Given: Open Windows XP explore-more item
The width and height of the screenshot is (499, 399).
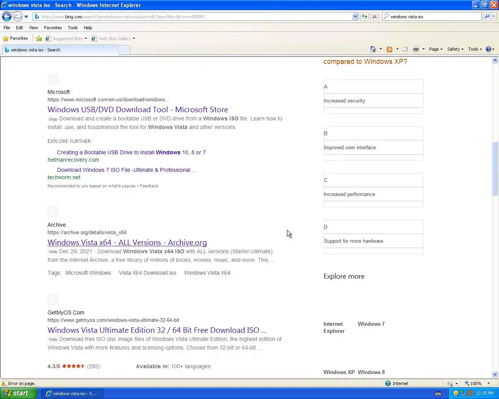Looking at the screenshot, I should [339, 372].
